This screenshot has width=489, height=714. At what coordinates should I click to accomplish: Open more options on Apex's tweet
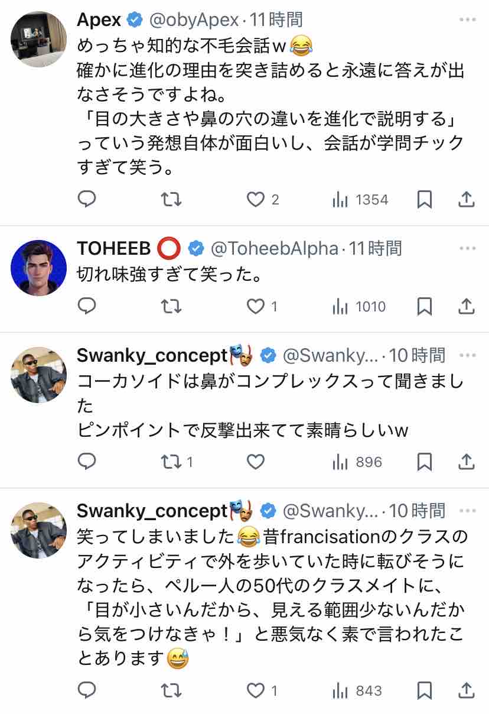coord(467,20)
